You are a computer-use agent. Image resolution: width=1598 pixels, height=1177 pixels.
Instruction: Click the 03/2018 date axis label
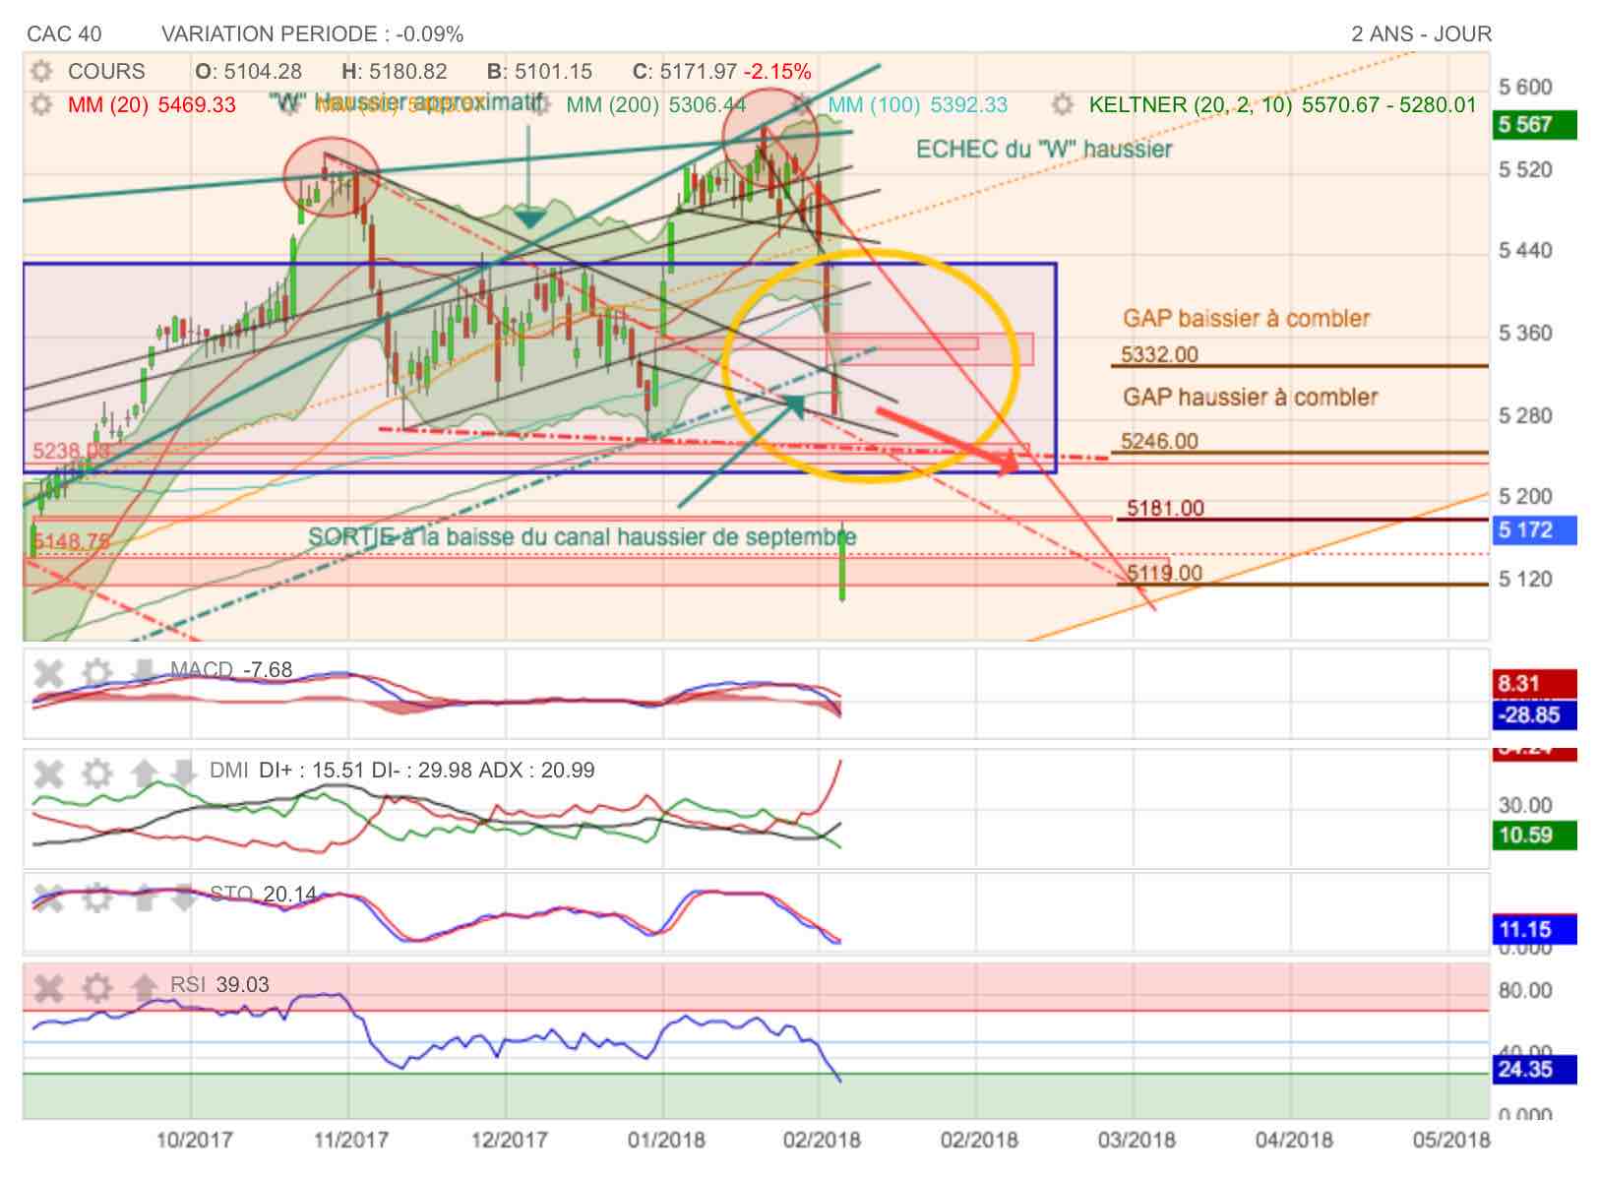tap(1137, 1141)
